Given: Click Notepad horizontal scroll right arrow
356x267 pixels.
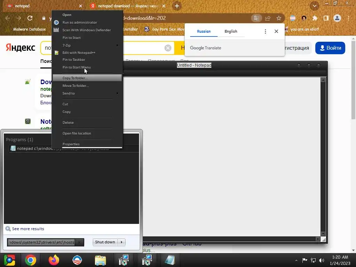Looking at the screenshot, I should click(x=318, y=239).
